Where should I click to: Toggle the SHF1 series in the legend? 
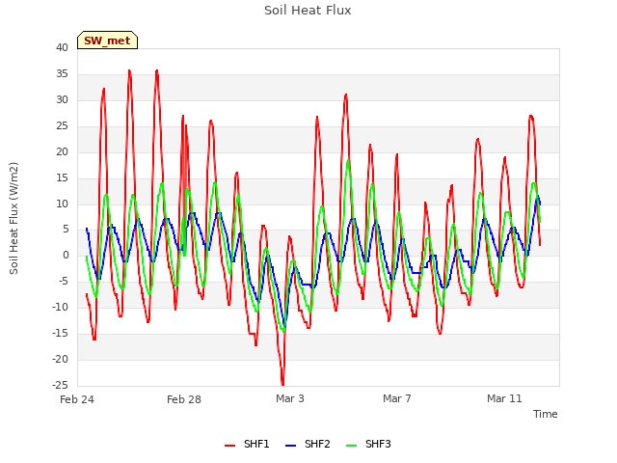[x=247, y=444]
